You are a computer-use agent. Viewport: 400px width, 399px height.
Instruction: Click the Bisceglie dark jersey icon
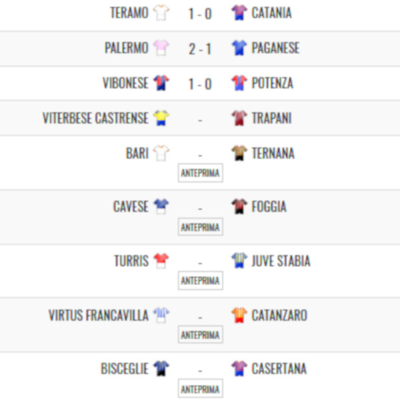point(161,368)
